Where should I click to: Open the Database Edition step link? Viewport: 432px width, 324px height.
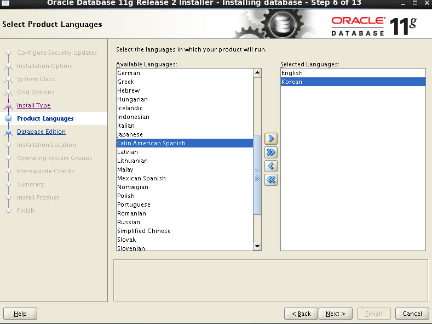tap(41, 132)
